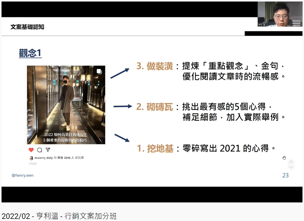Click the muserry_daily profile avatar
Image resolution: width=304 pixels, height=221 pixels.
click(31, 158)
